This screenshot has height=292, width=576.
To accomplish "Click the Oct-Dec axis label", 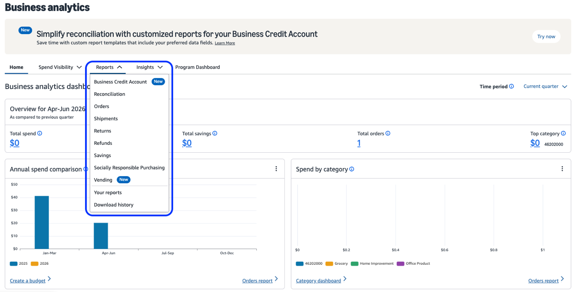I will point(227,253).
